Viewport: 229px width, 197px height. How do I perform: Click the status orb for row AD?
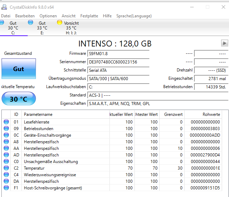click(x=6, y=155)
